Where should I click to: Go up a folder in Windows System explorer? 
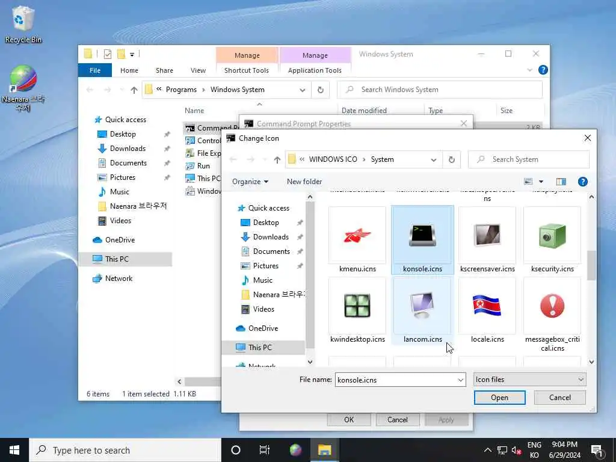coord(134,90)
